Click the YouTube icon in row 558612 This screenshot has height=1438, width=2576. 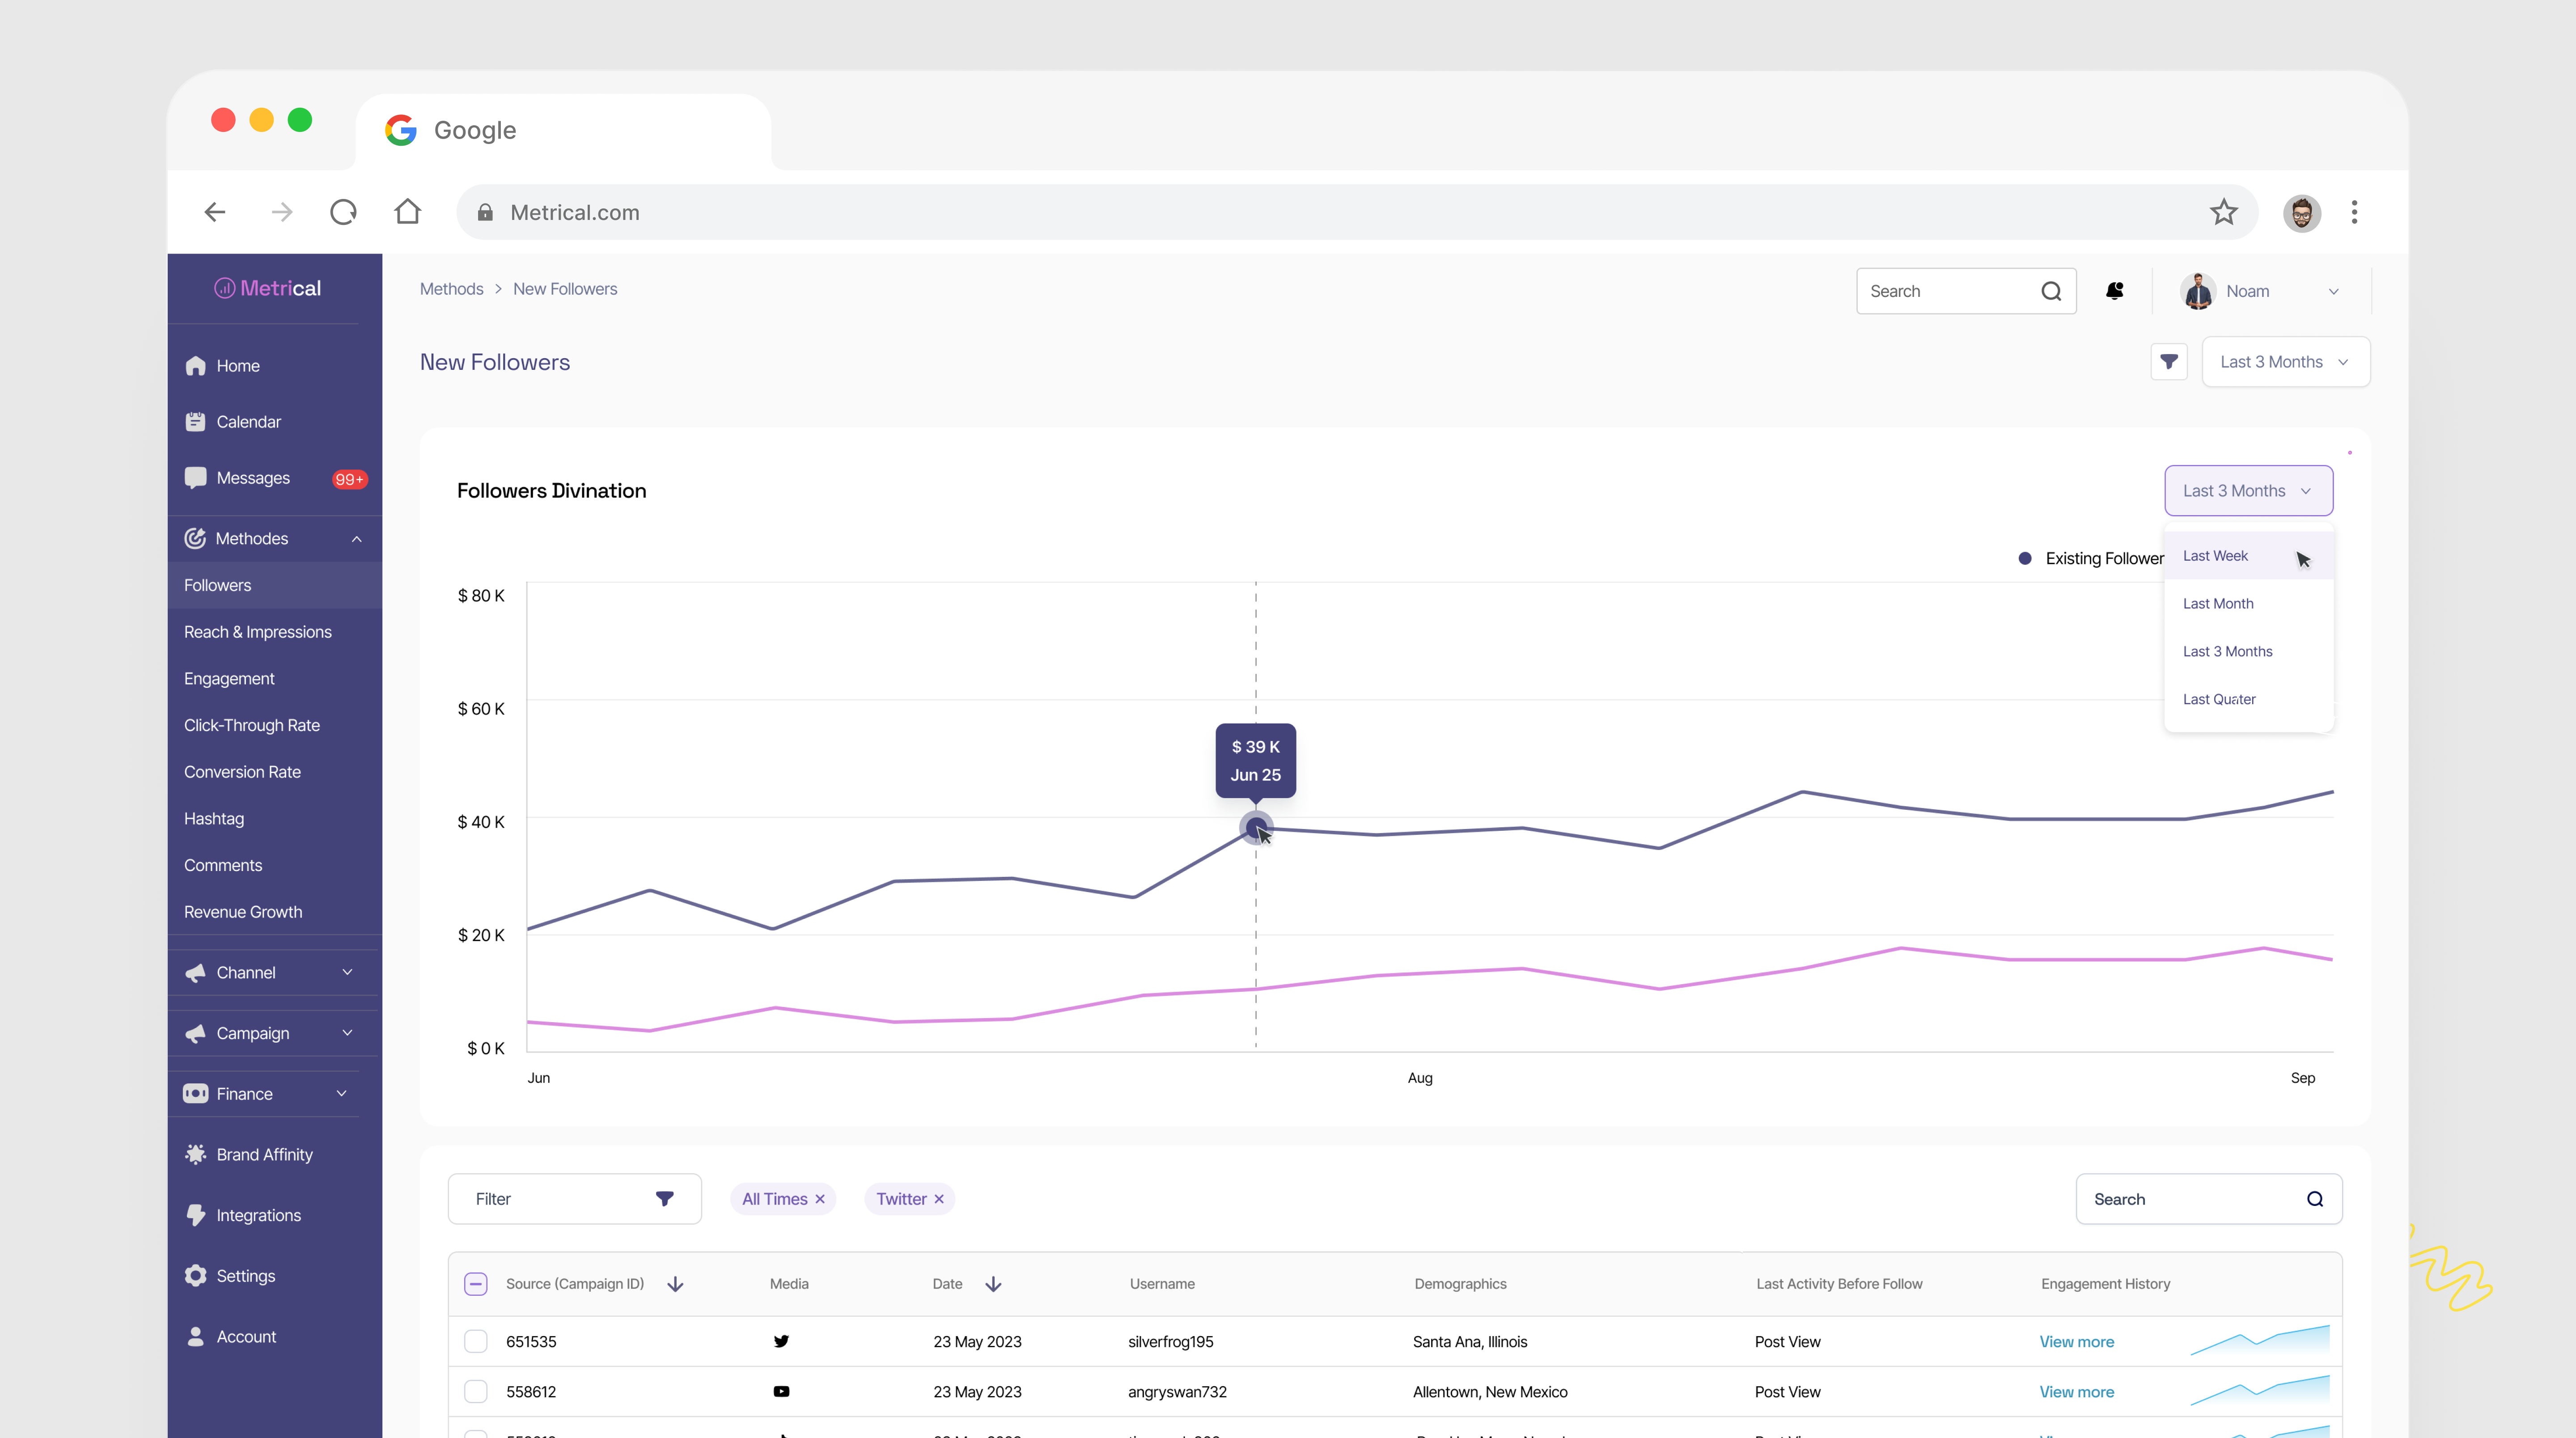(781, 1391)
